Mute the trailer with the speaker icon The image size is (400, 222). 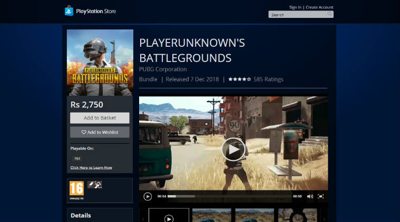pos(310,196)
